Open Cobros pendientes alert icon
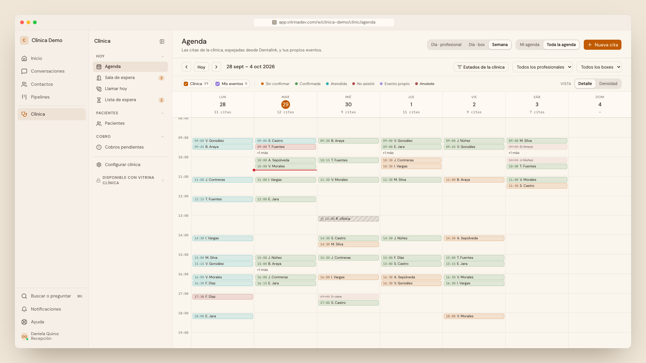Screen dimensions: 646x363 point(99,147)
